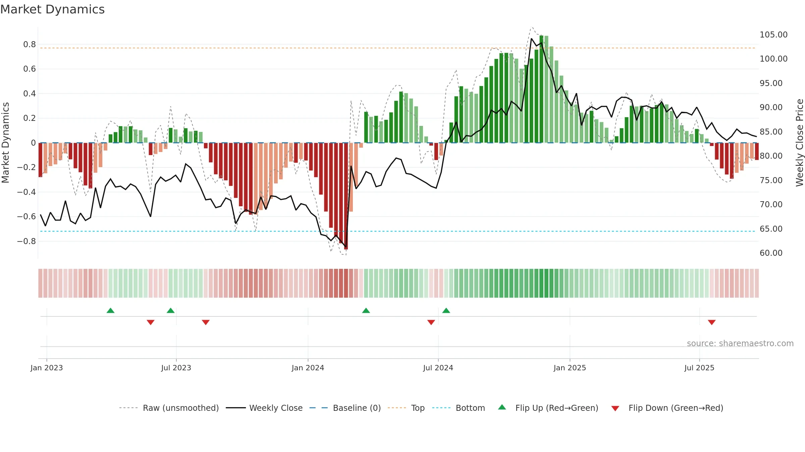Click the 'Jul 2023' x-axis label

click(176, 368)
